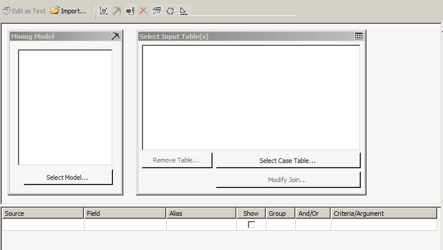The width and height of the screenshot is (443, 250).
Task: Click the empty Alias cell in first row
Action: (x=201, y=224)
